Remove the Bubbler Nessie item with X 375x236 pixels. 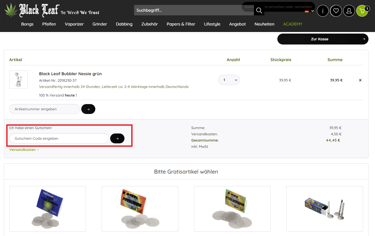(360, 80)
